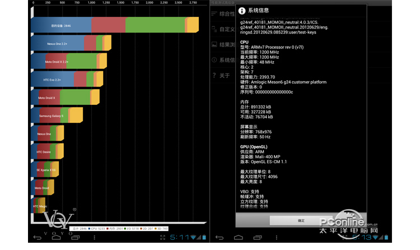Click the 当前频率: 1200 MHz line
The width and height of the screenshot is (420, 250).
pyautogui.click(x=259, y=52)
